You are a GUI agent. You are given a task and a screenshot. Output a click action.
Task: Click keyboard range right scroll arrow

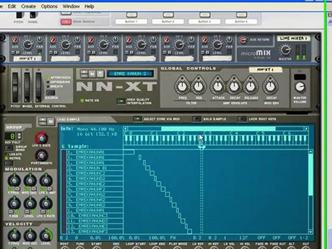(x=306, y=129)
